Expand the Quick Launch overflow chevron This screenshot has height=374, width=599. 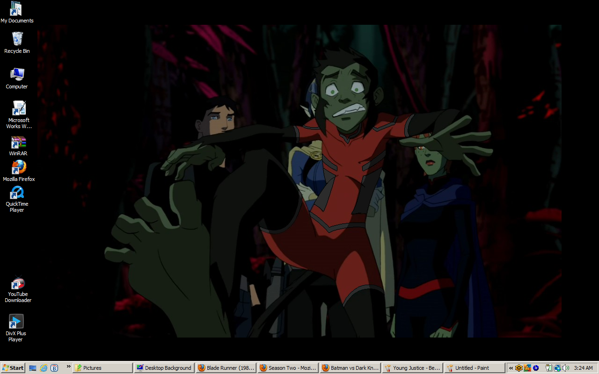point(68,367)
